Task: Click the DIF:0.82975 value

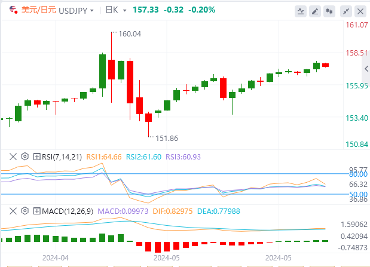Action: tap(173, 211)
